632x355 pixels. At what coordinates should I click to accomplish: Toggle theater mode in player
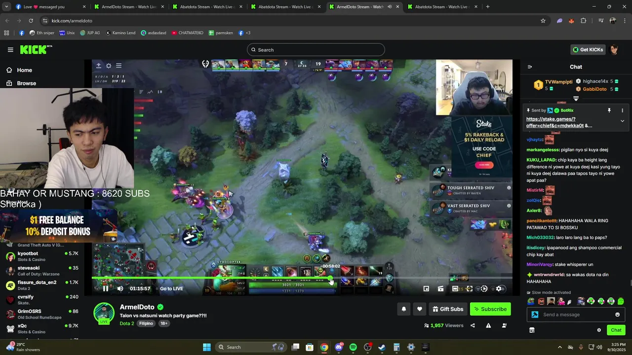pyautogui.click(x=455, y=288)
